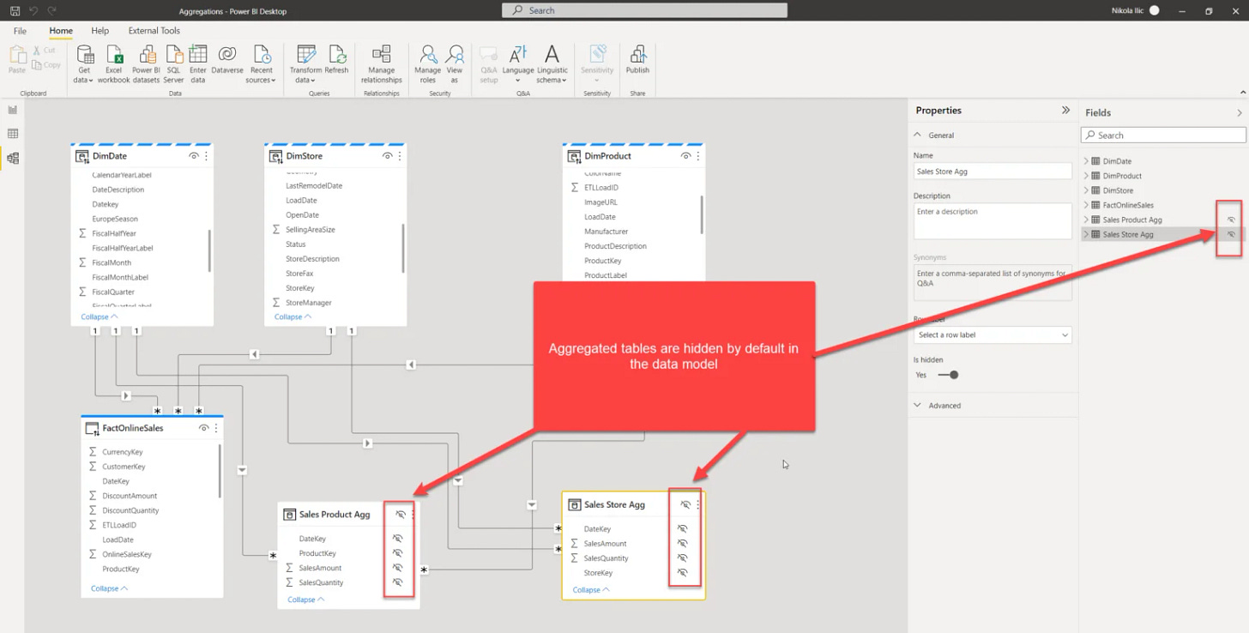Collapse the General section in Properties
1249x633 pixels.
pyautogui.click(x=918, y=136)
